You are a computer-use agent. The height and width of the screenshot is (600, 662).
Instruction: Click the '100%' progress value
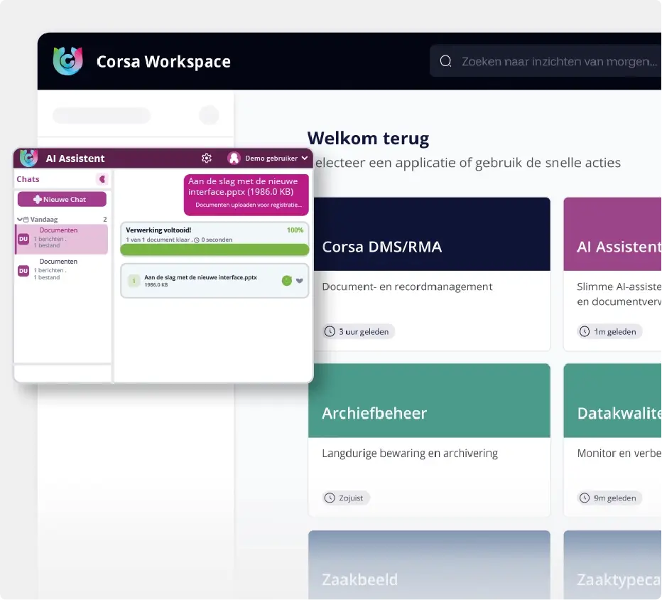coord(295,230)
